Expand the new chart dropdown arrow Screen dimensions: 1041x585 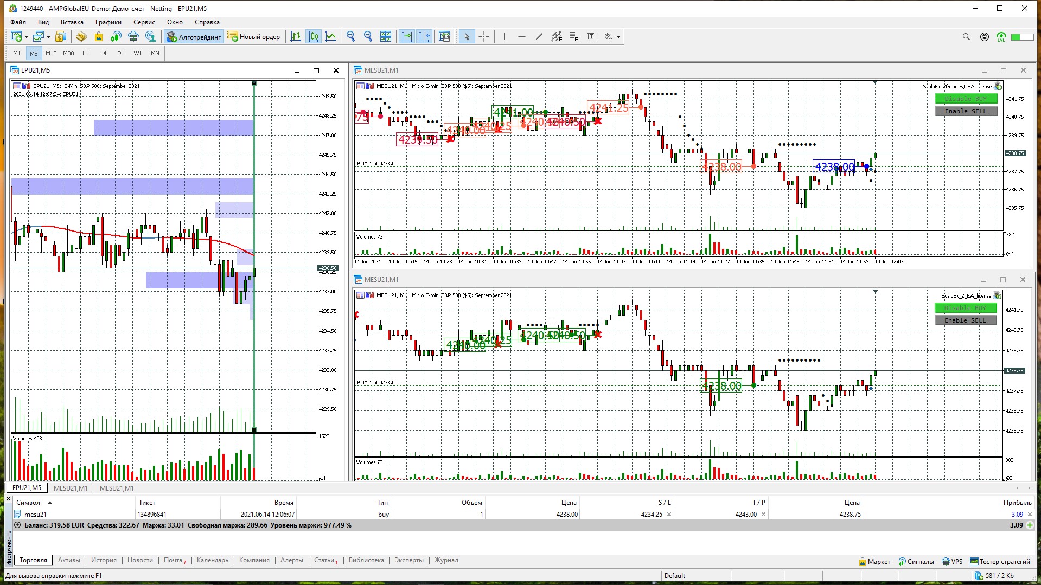[x=26, y=37]
